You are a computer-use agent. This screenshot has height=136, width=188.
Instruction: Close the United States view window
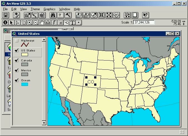click(177, 34)
